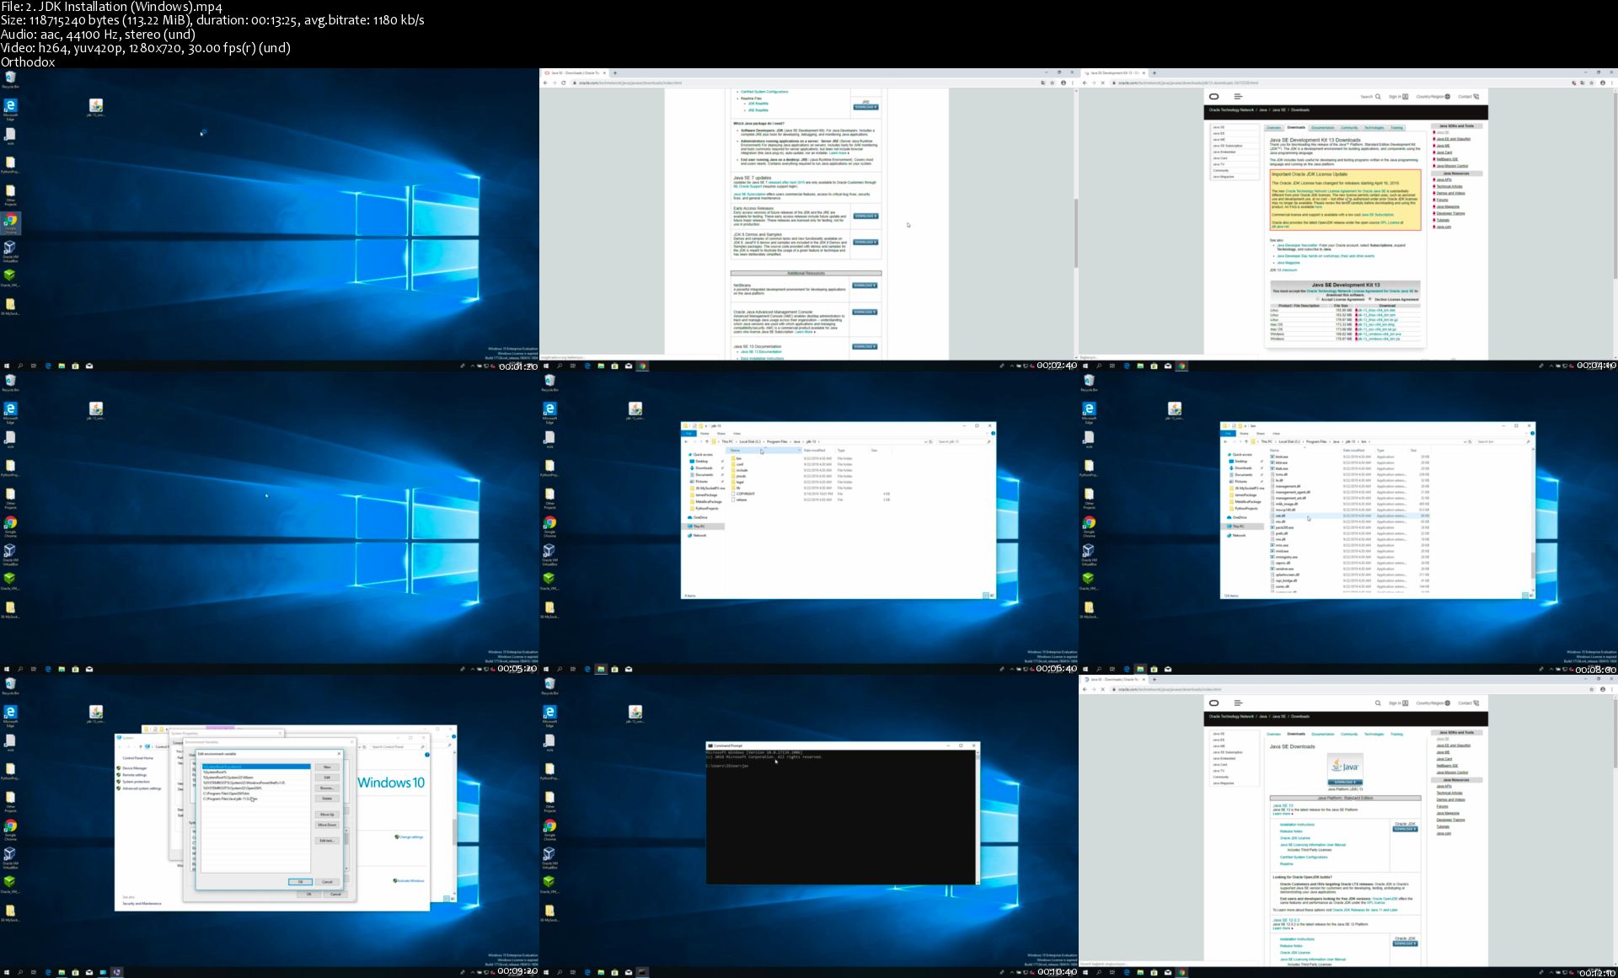Open Oracle hamburger menu icon in 00:04:10 frame
The height and width of the screenshot is (978, 1618).
point(1238,97)
